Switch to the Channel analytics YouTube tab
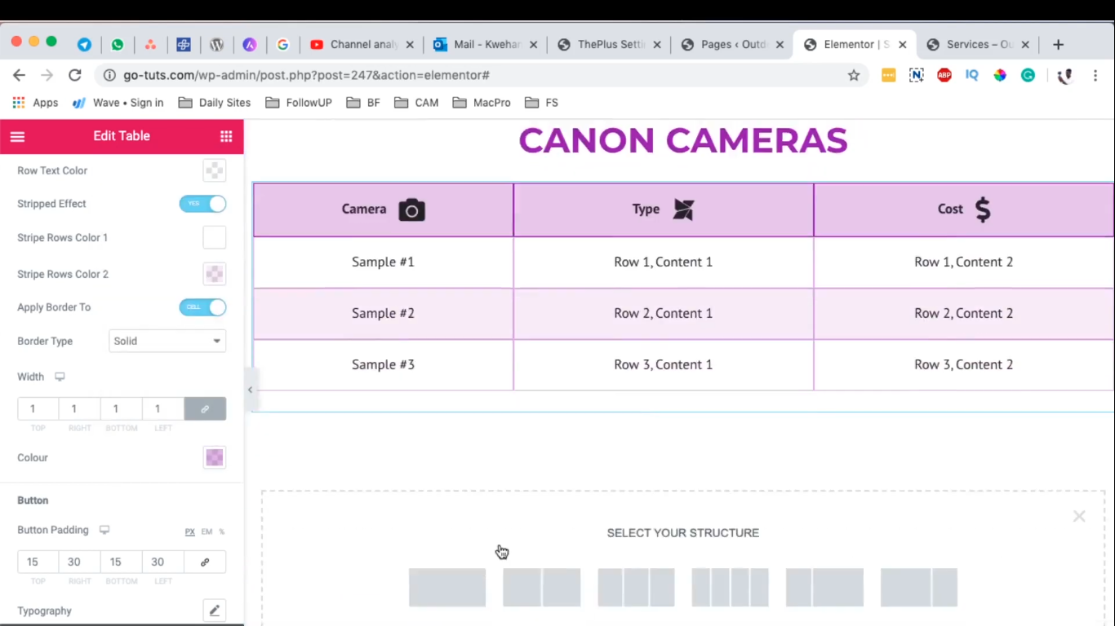 point(362,45)
